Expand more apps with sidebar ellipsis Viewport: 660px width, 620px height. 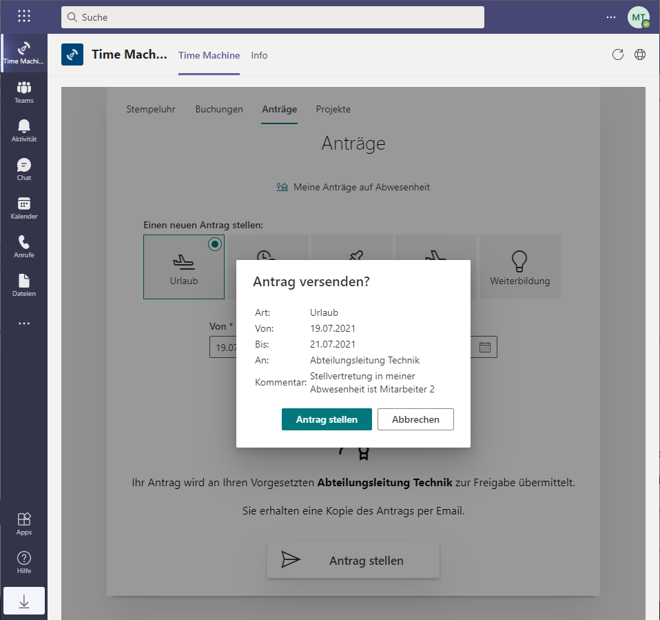(x=24, y=323)
